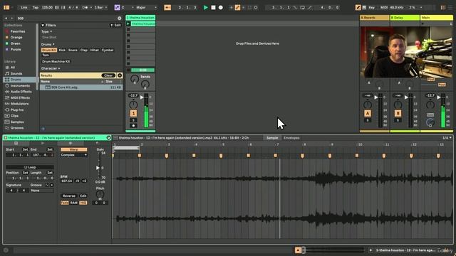Click the Arrangement Record button
This screenshot has width=456, height=256.
221,7
